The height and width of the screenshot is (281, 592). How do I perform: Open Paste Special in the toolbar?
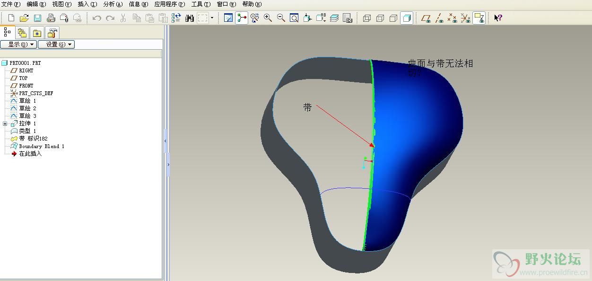(163, 18)
